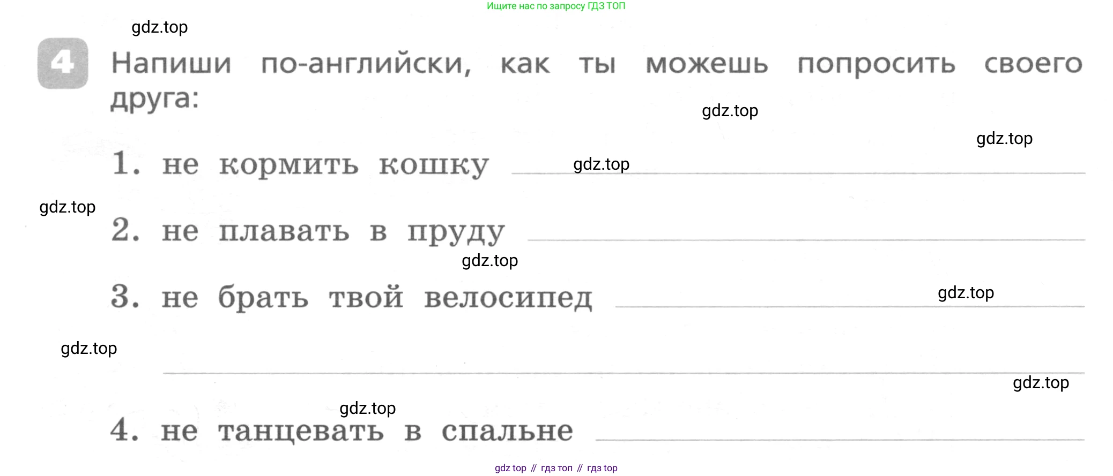Click the answer line after 'не брать твой велосипед'
The width and height of the screenshot is (1113, 476).
850,306
